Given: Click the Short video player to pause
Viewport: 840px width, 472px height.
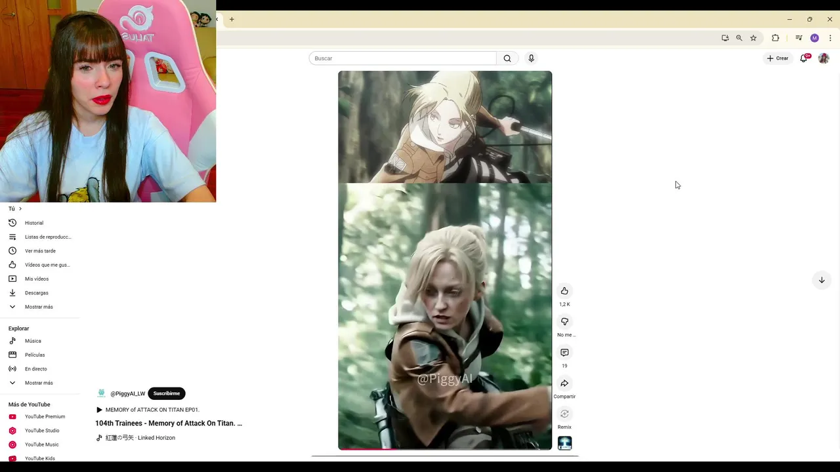Looking at the screenshot, I should (x=445, y=260).
